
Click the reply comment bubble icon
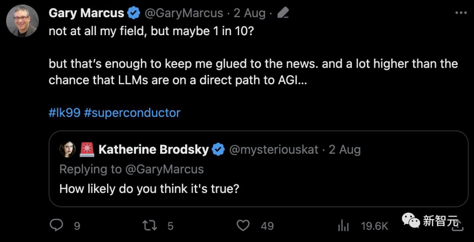point(57,225)
